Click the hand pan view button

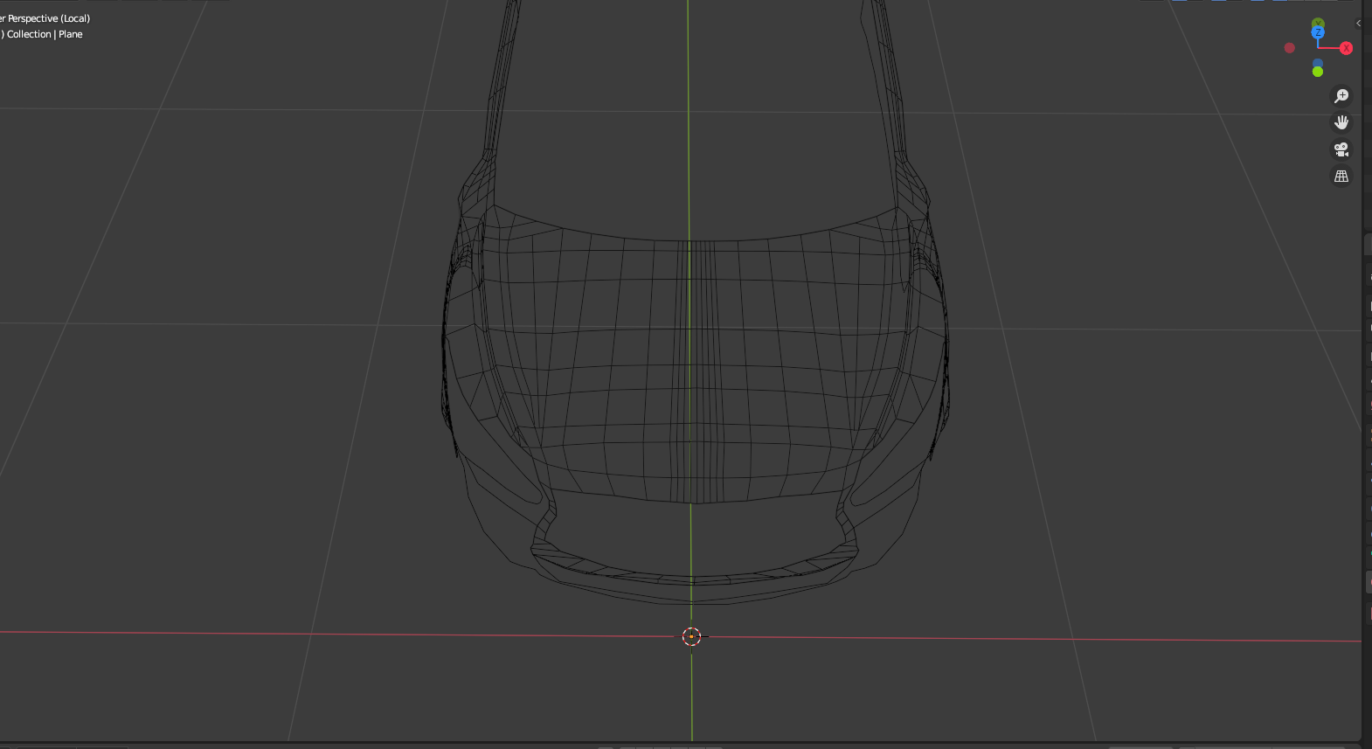click(1341, 122)
